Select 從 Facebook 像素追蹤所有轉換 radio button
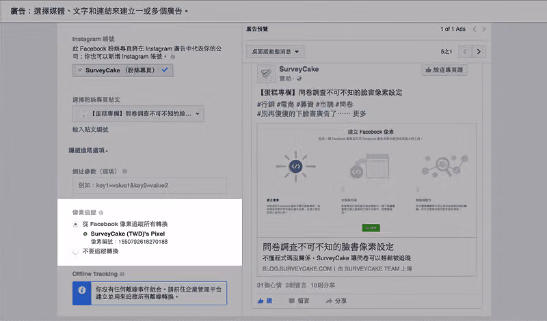547x321 pixels. (x=76, y=224)
